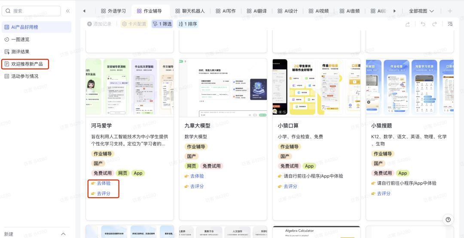The height and width of the screenshot is (238, 464).
Task: Click the share arrow icon in toolbar
Action: [x=407, y=24]
